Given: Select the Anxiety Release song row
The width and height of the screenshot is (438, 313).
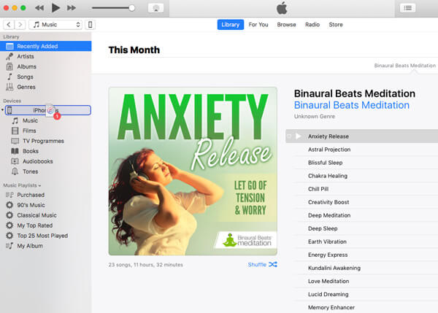Looking at the screenshot, I should [x=362, y=136].
